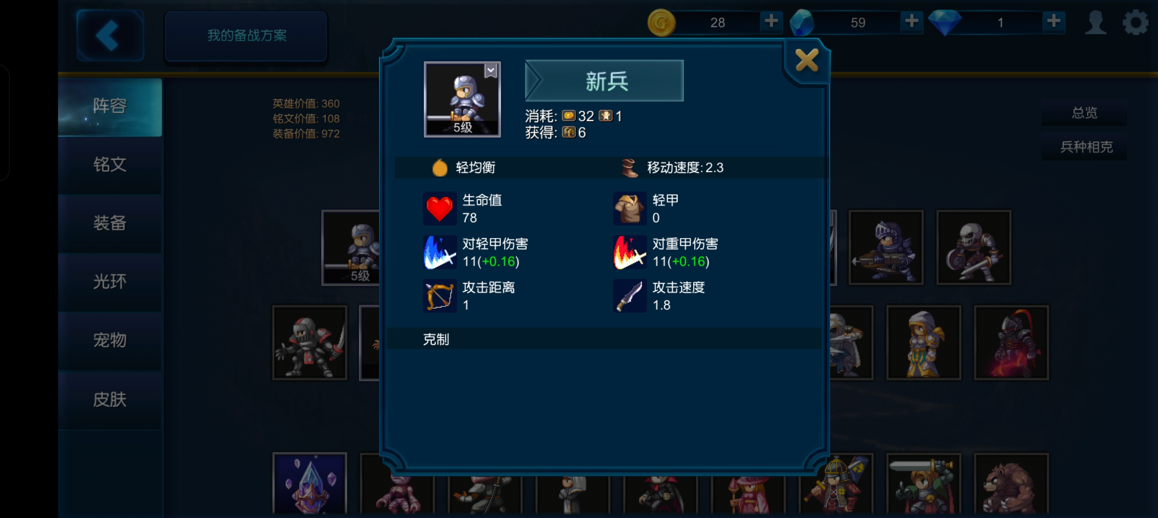Click the red heart 生命值 icon
The width and height of the screenshot is (1158, 518).
439,208
